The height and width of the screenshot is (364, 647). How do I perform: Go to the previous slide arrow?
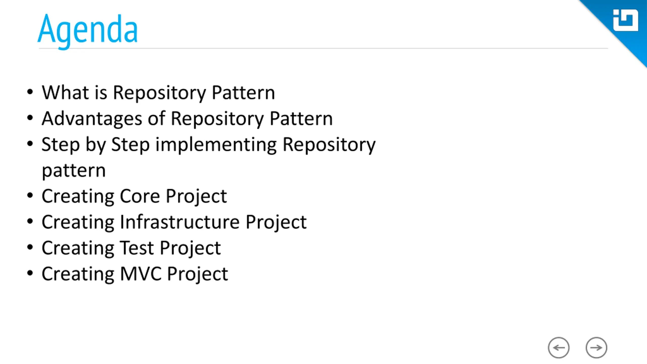point(559,348)
